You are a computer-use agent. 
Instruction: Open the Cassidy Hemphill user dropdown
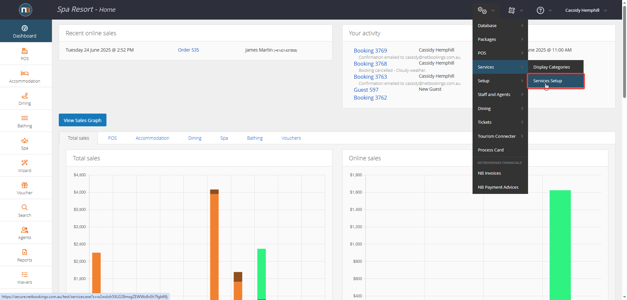click(586, 10)
